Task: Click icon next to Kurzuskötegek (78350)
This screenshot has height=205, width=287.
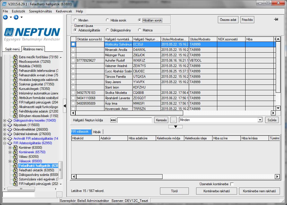Action: click(x=15, y=89)
